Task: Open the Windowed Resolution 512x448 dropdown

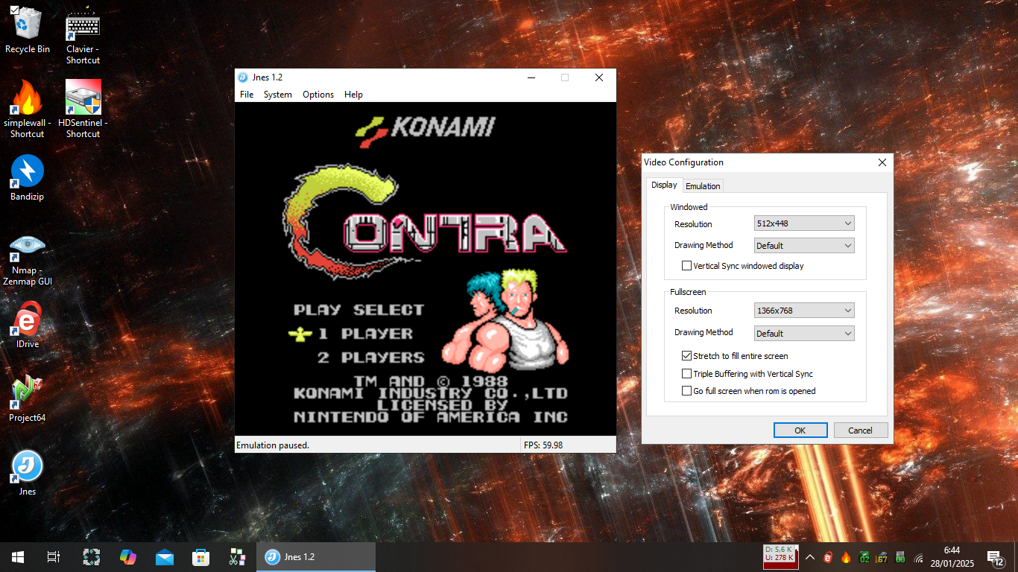Action: (804, 223)
